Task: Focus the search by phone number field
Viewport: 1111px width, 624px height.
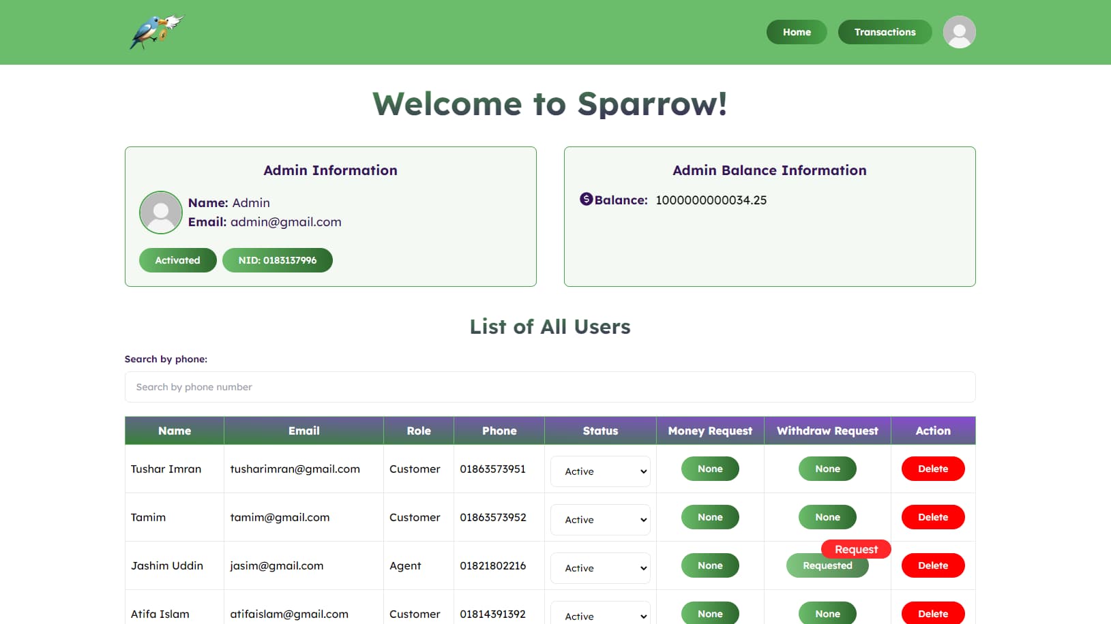Action: [x=550, y=387]
